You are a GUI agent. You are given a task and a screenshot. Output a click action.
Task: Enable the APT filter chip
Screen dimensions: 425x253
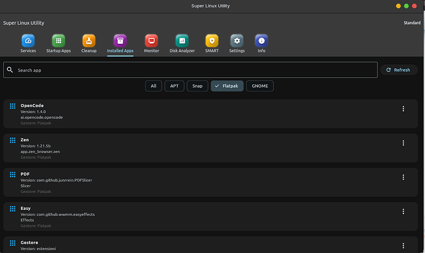coord(175,86)
